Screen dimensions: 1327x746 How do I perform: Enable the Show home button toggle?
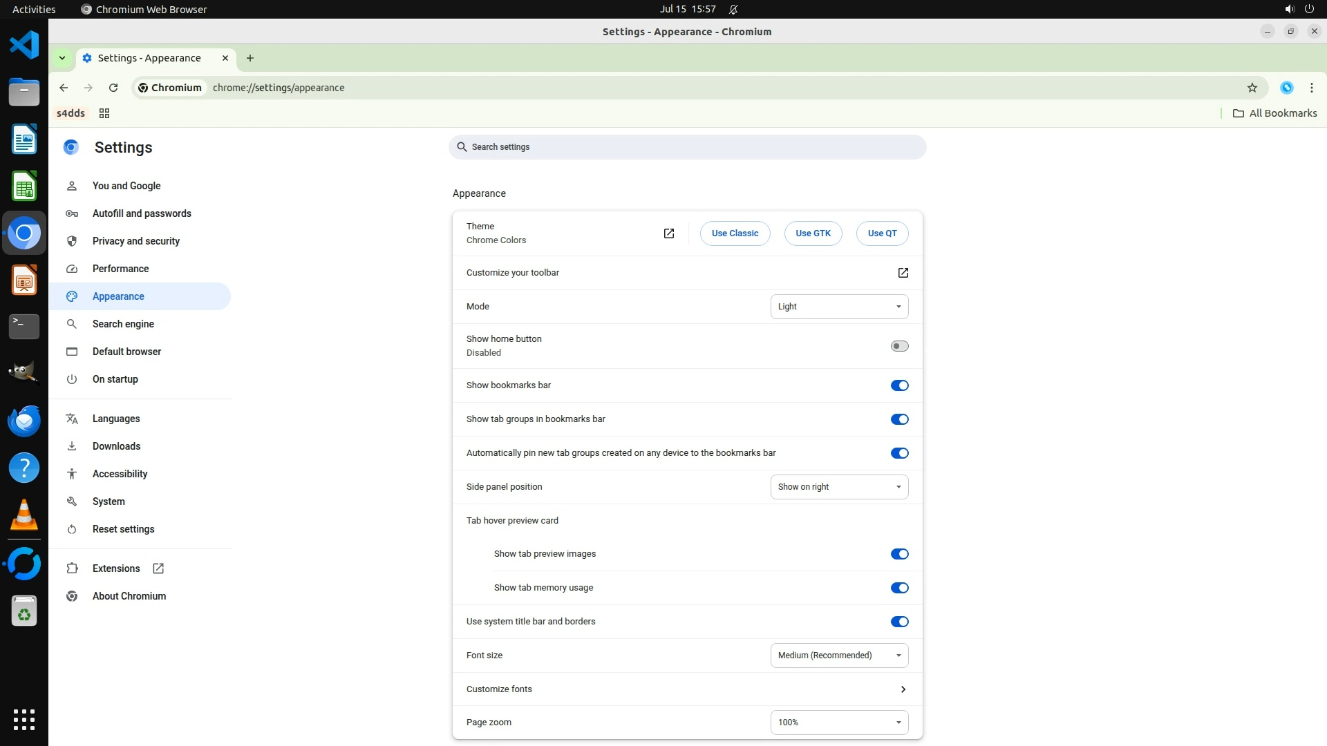[x=899, y=346]
